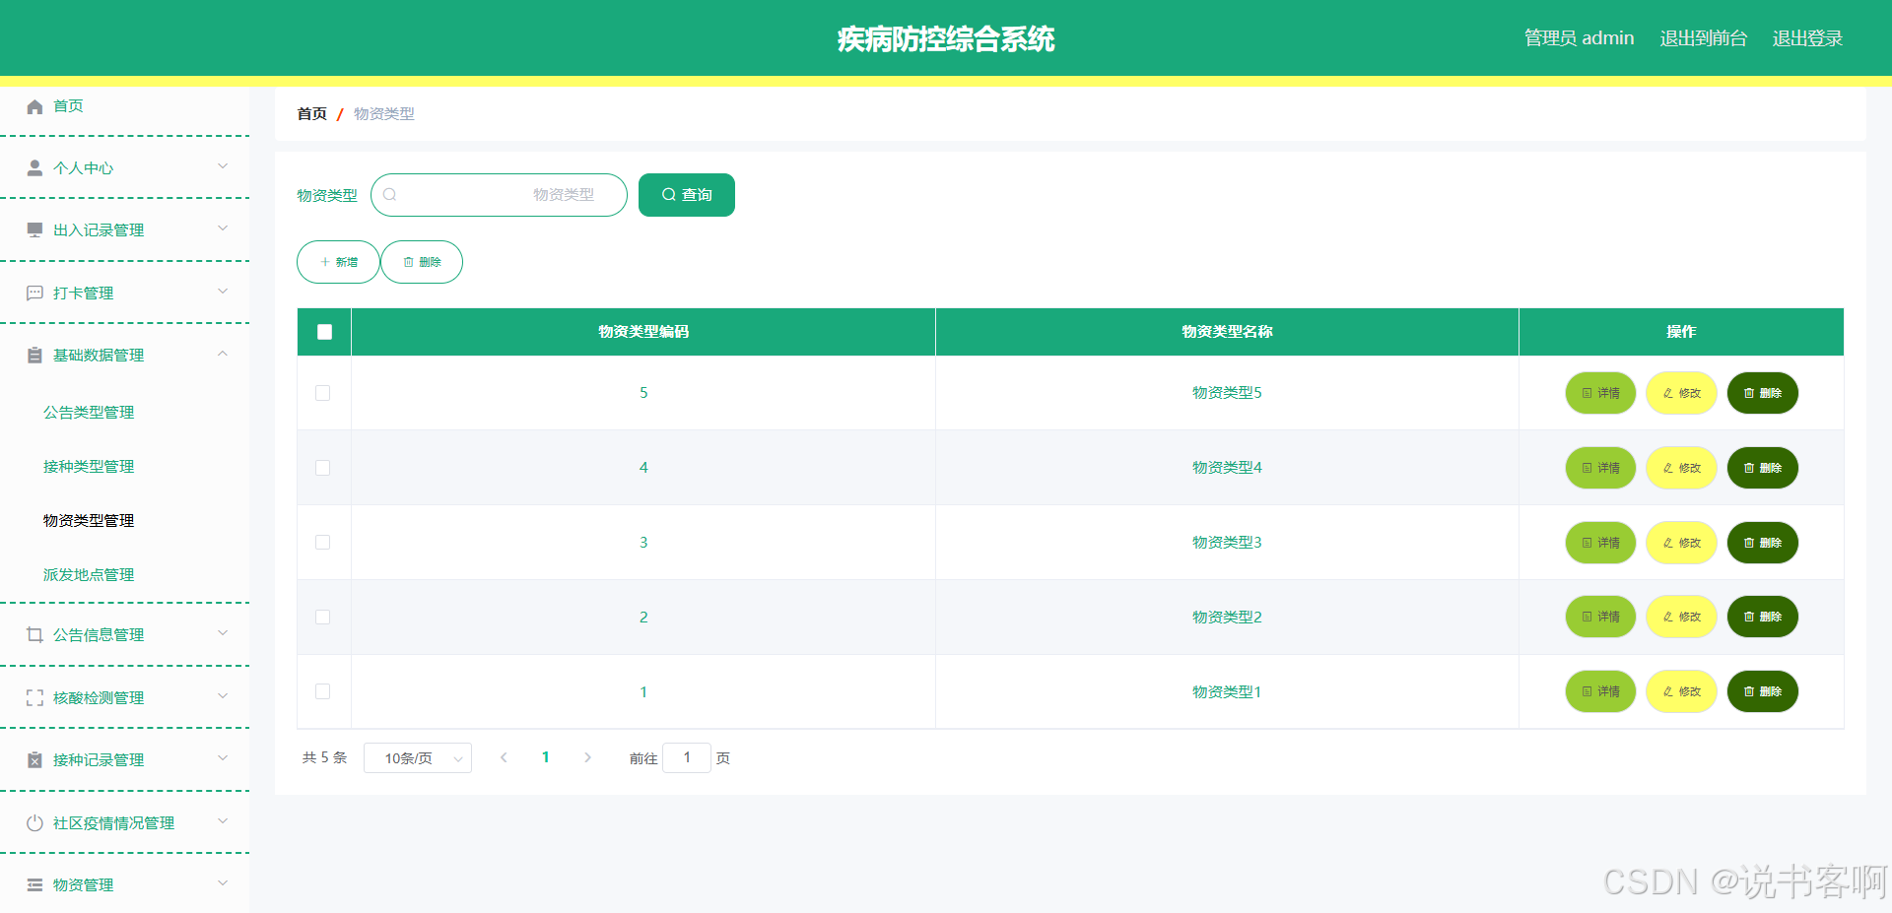Image resolution: width=1892 pixels, height=913 pixels.
Task: Click the scan-frame icon for 核酸检测管理
Action: click(x=34, y=698)
